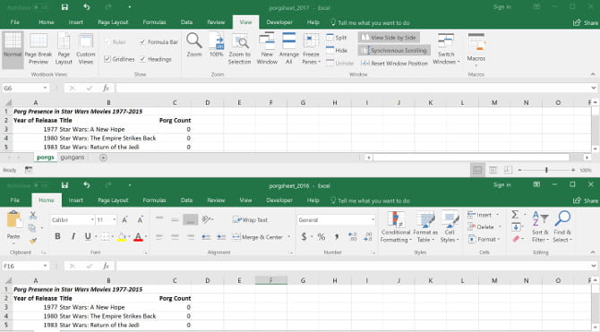
Task: Toggle Synchronous Scrolling
Action: point(394,50)
